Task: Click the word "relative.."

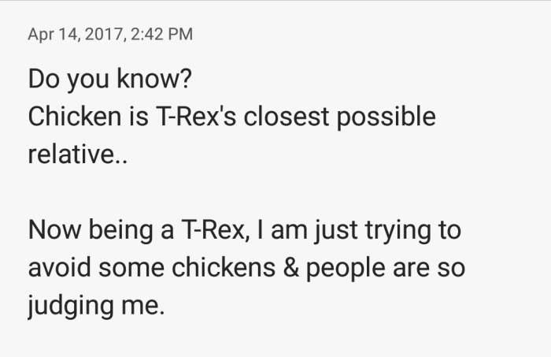Action: pos(77,154)
